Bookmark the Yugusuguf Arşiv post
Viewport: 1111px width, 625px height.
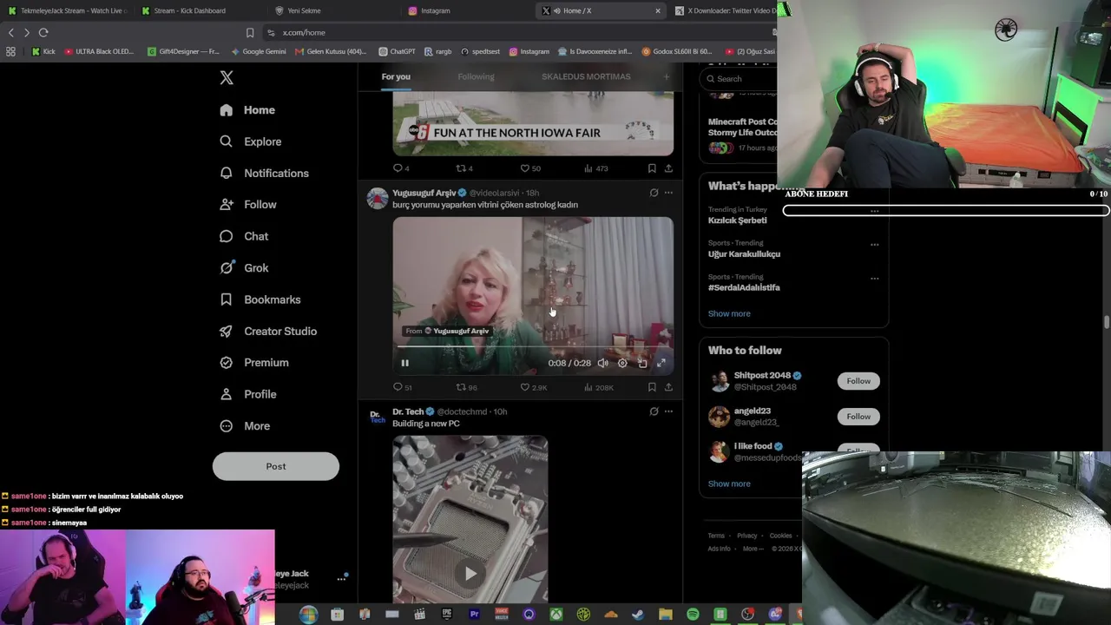click(652, 387)
